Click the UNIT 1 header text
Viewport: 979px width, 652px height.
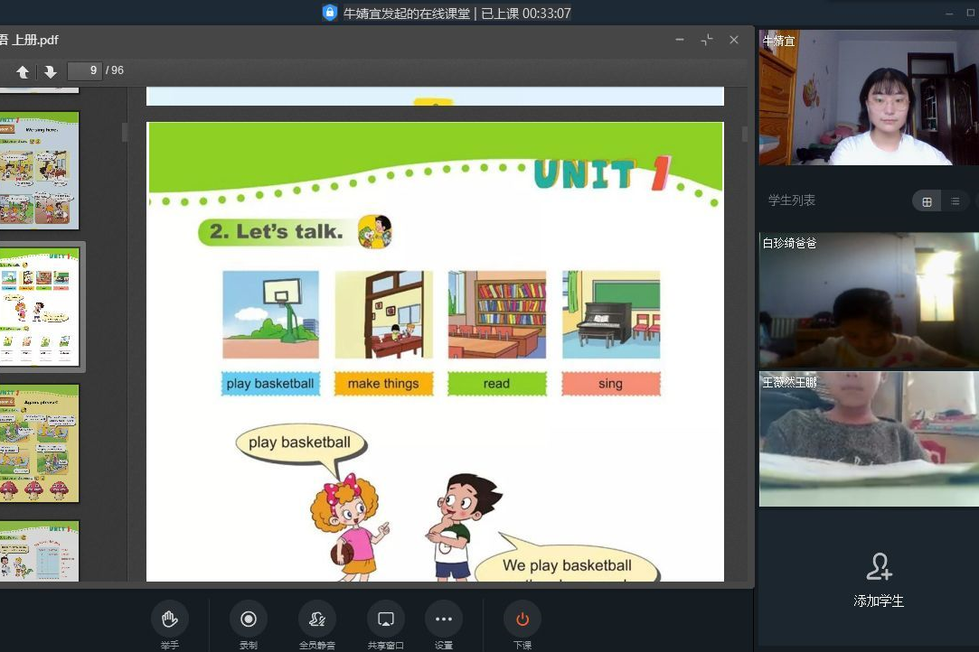(x=603, y=173)
